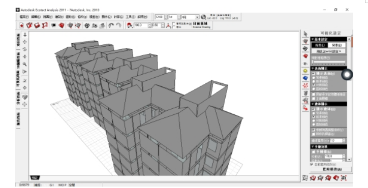Toggle the 顯示邊線 show edges checkbox
This screenshot has width=368, height=188.
(x=313, y=109)
